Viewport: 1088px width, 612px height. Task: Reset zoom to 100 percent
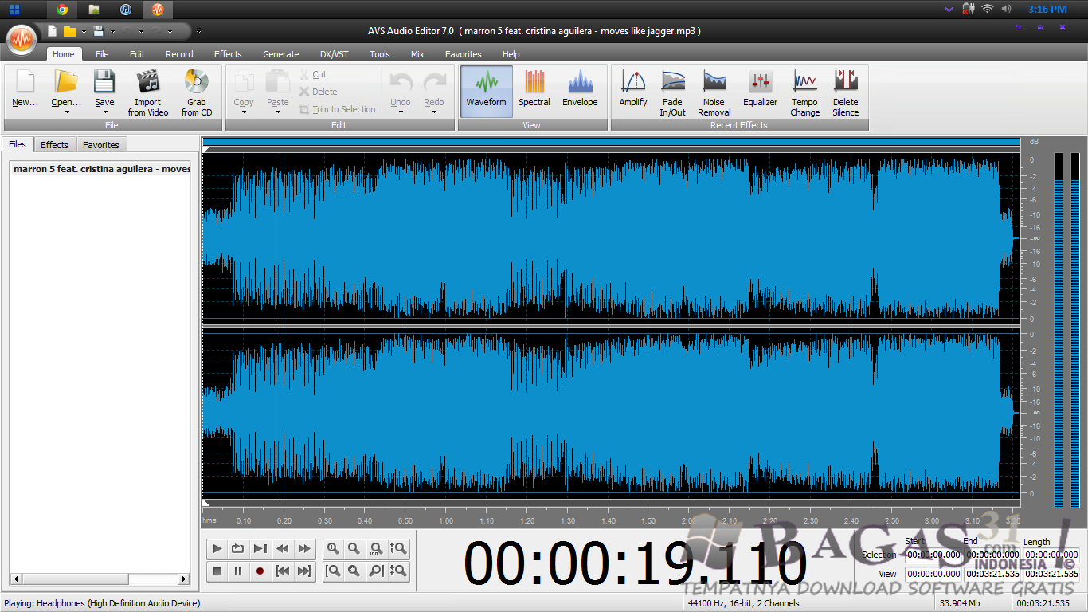click(376, 548)
